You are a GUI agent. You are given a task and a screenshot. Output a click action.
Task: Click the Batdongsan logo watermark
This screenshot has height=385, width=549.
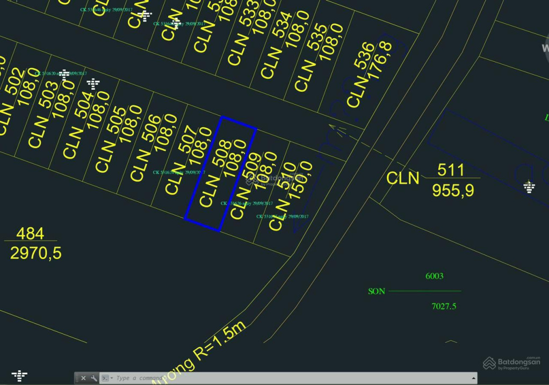[511, 364]
